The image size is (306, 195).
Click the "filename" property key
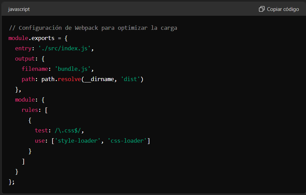click(x=35, y=69)
